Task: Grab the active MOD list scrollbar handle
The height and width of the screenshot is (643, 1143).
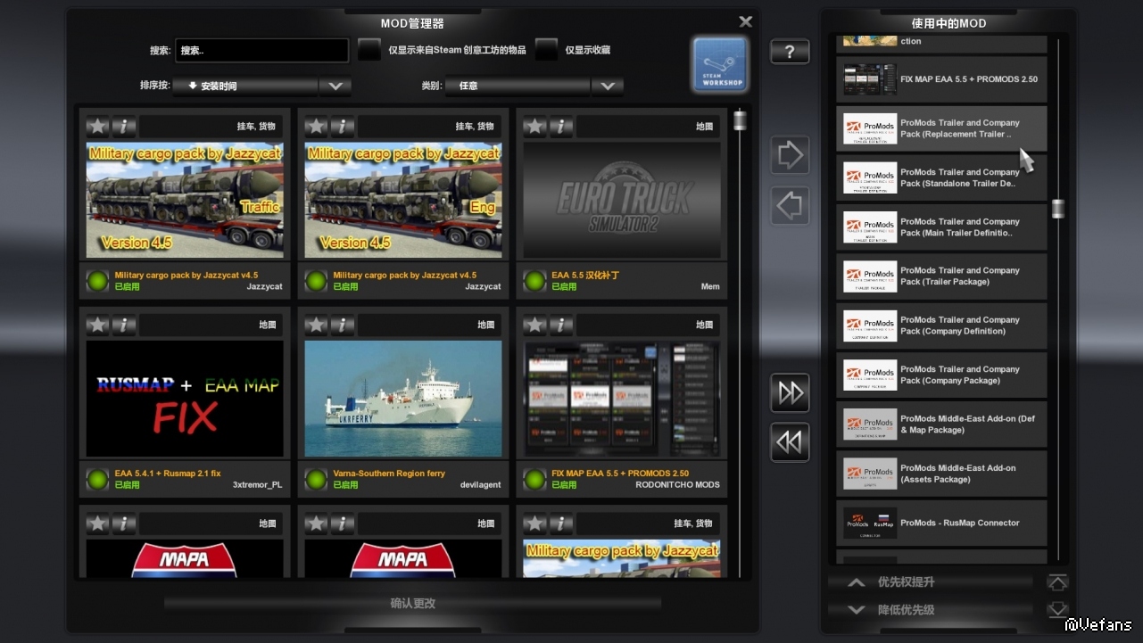Action: [1058, 209]
